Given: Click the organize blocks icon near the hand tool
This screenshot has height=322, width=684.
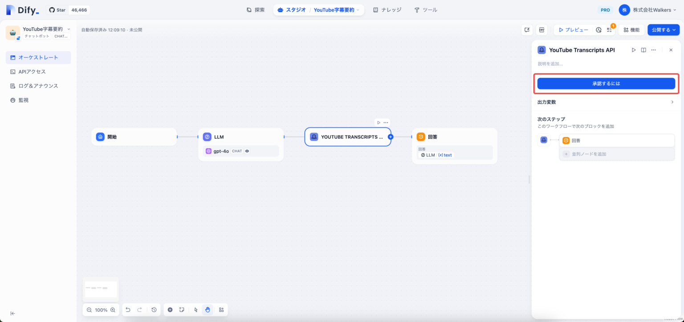Looking at the screenshot, I should pyautogui.click(x=221, y=310).
